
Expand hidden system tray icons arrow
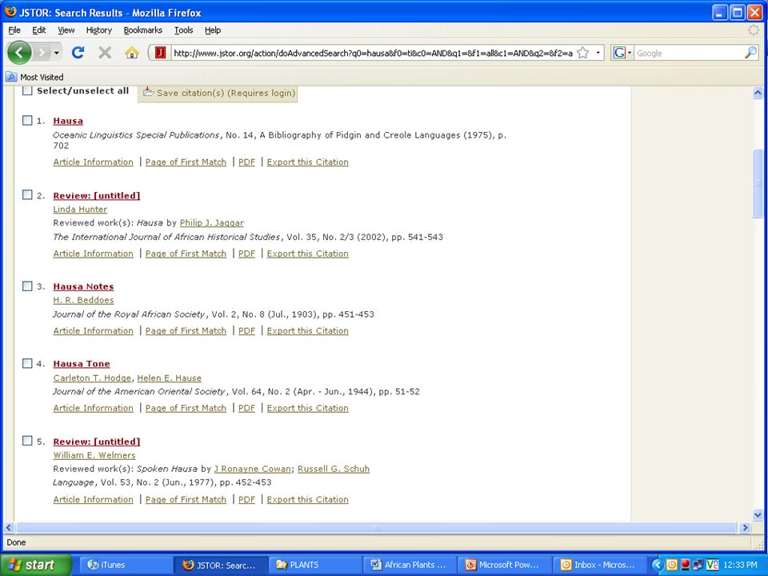(658, 565)
